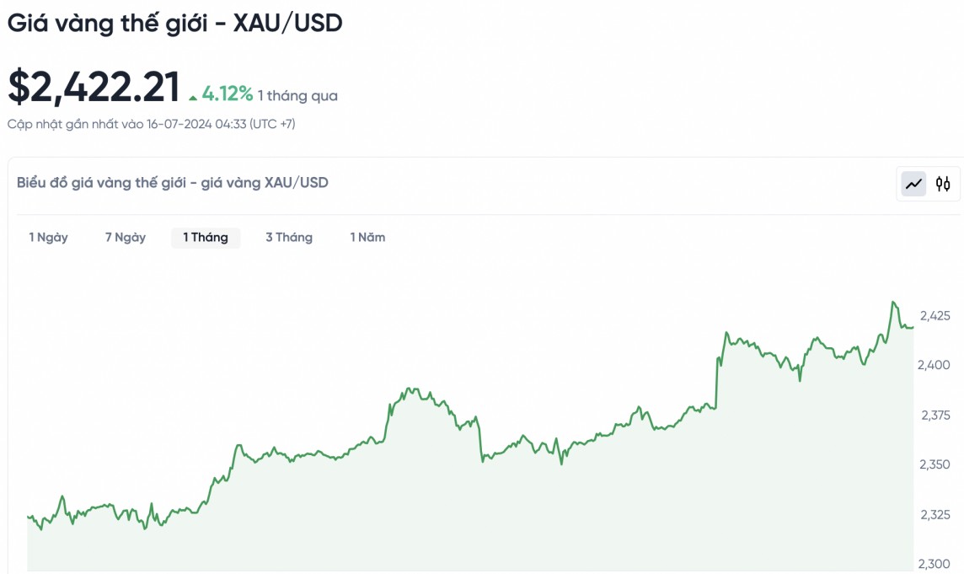Viewport: 964px width, 574px height.
Task: Select the 3 Tháng time range
Action: pos(289,238)
